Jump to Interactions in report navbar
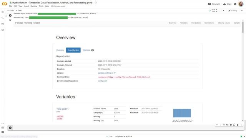 (x=196, y=23)
